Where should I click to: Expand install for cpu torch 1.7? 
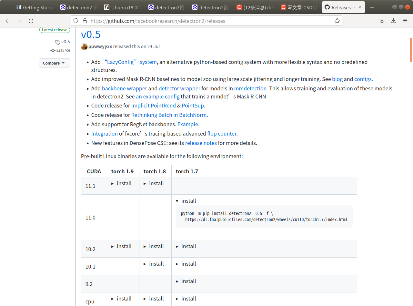[186, 299]
